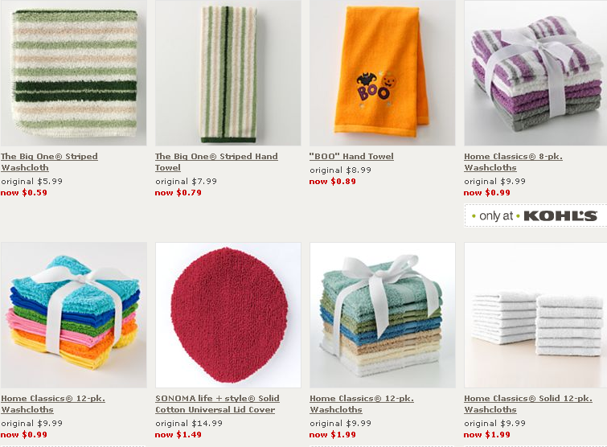
Task: Click the only at Kohl's badge
Action: click(x=535, y=215)
